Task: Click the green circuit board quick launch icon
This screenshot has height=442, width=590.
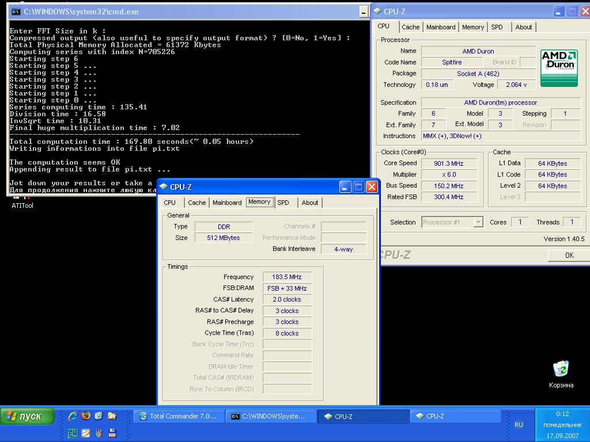Action: point(73,433)
